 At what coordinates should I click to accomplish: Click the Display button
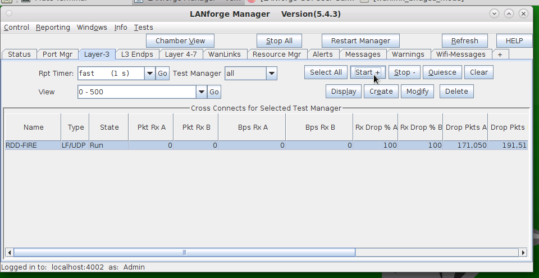coord(344,91)
